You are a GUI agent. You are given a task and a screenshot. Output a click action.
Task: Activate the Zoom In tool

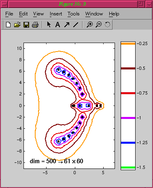tap(89, 25)
